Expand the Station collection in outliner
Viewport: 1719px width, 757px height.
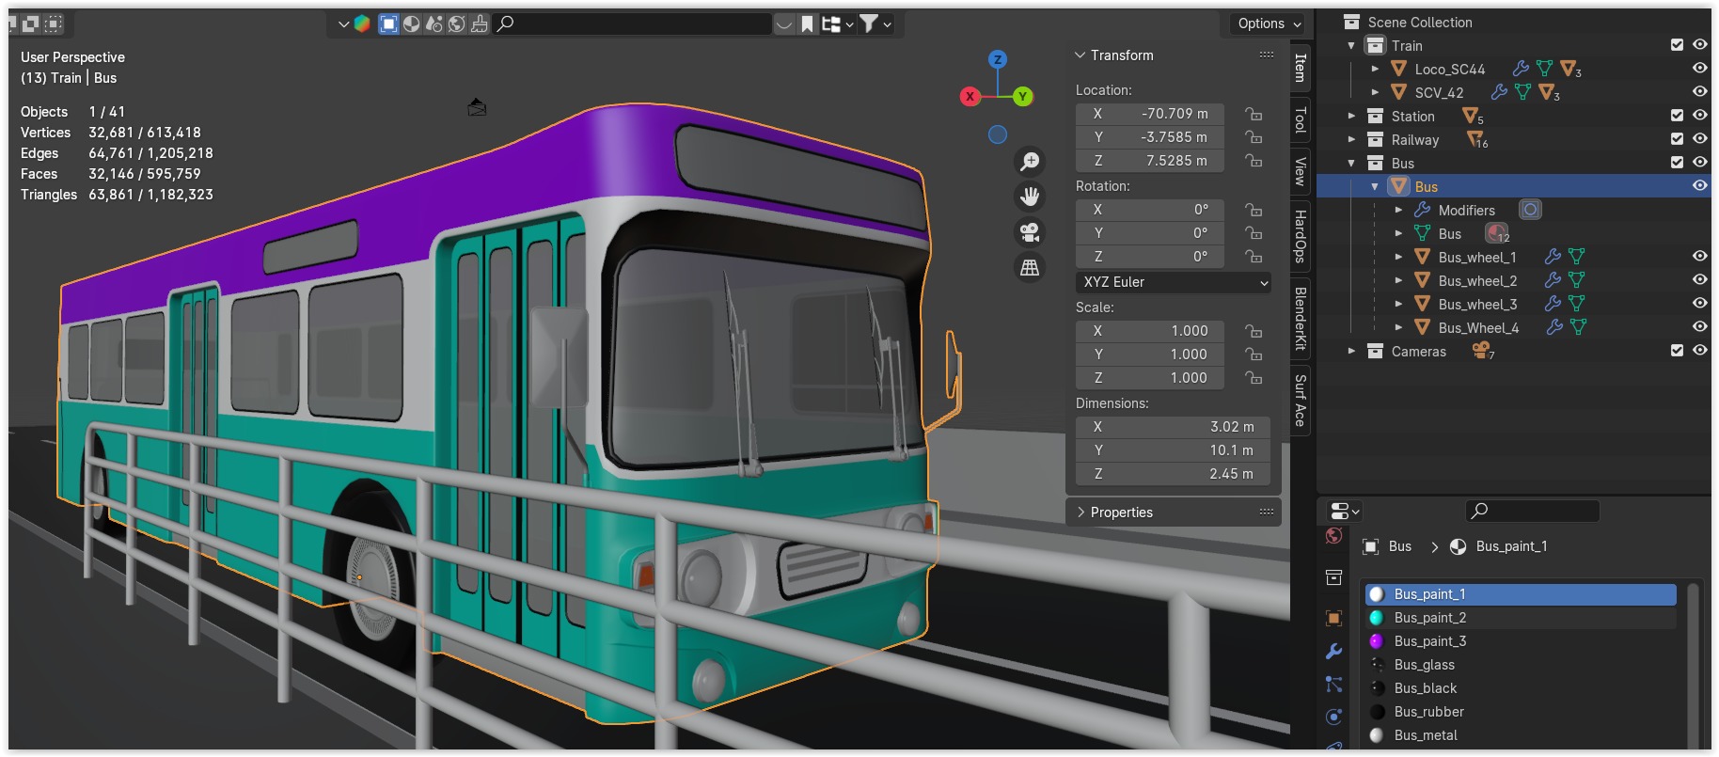point(1351,116)
